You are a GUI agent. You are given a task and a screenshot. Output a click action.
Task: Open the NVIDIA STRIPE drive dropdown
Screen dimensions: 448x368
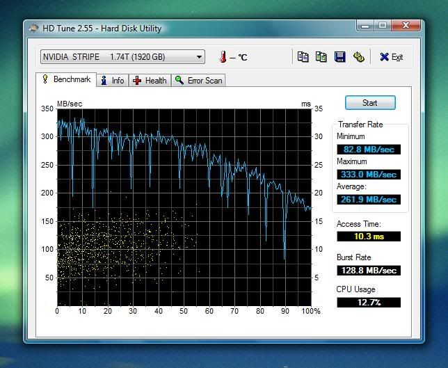click(x=122, y=56)
